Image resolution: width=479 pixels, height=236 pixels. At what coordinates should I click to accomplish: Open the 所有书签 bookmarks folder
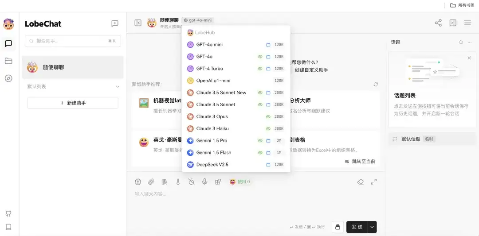462,5
